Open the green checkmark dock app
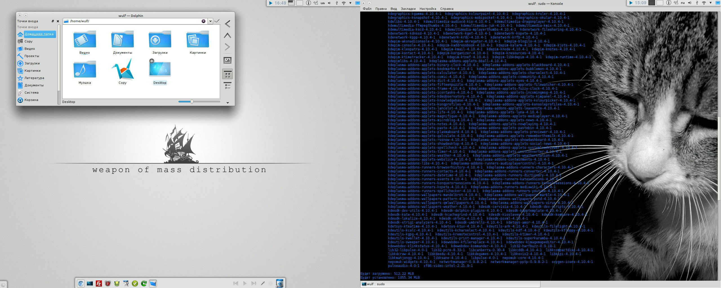The height and width of the screenshot is (288, 721). click(135, 283)
